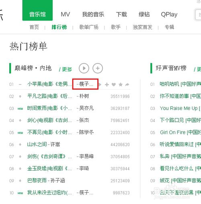Open 专辑 sub-navigation link
The width and height of the screenshot is (201, 204).
[x=169, y=27]
